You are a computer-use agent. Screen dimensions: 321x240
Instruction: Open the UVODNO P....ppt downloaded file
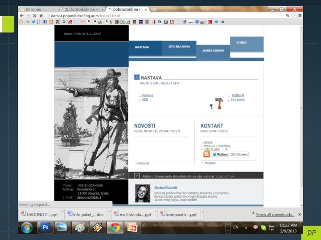coord(40,214)
